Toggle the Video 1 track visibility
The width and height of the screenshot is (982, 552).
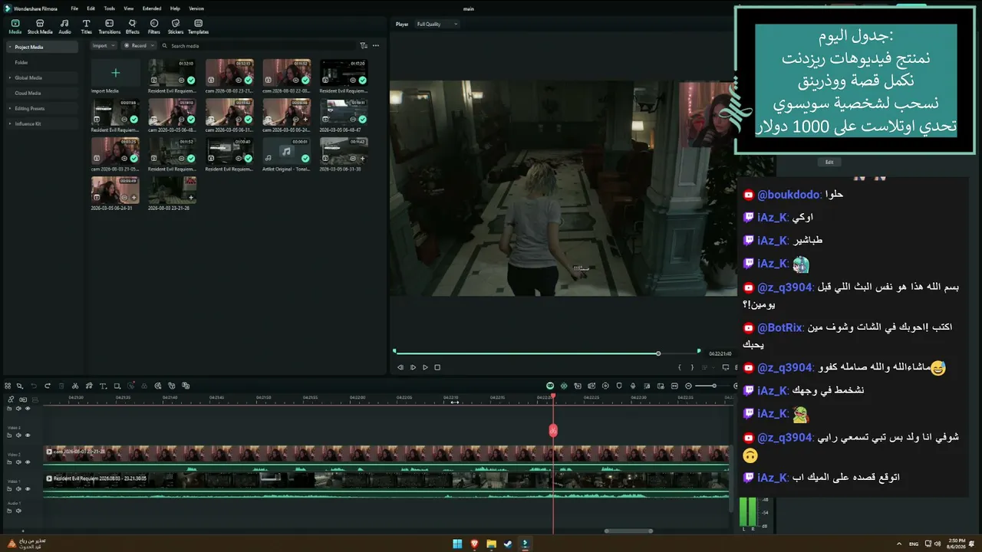point(28,489)
